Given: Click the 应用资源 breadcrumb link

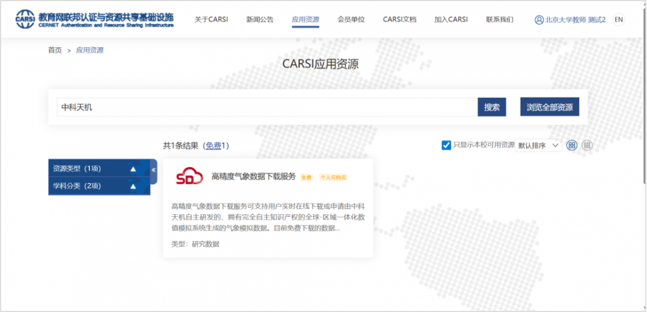Looking at the screenshot, I should click(90, 50).
